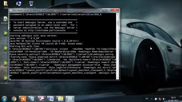
Task: Click the line 'Starting WLS with line:'
Action: coord(25,46)
